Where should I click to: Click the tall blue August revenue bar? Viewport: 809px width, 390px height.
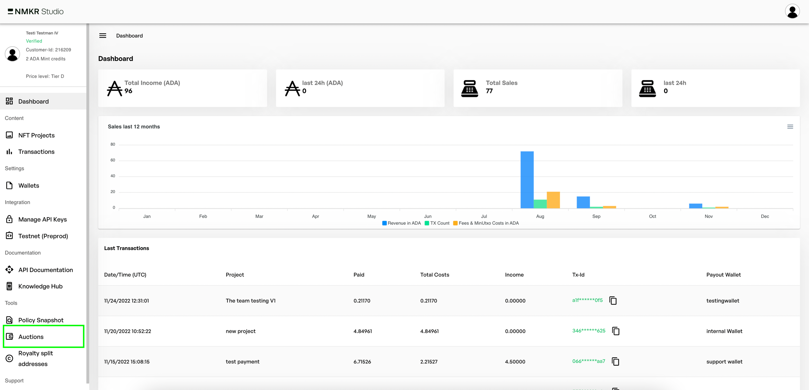pyautogui.click(x=527, y=180)
